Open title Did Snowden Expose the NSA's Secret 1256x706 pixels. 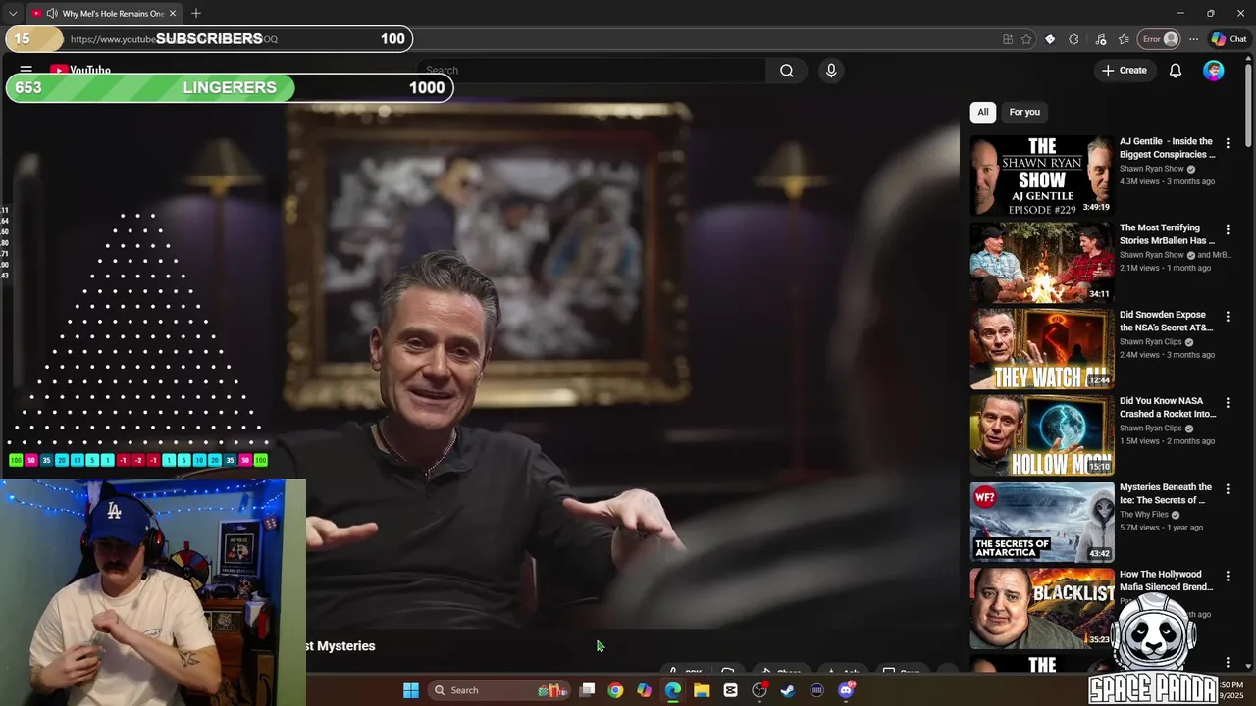(x=1167, y=322)
